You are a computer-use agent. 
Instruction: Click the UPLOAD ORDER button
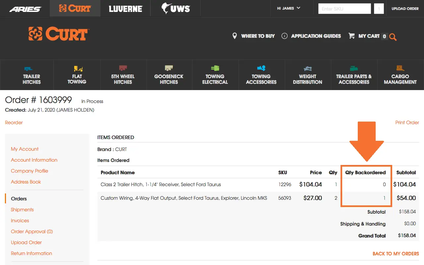405,9
